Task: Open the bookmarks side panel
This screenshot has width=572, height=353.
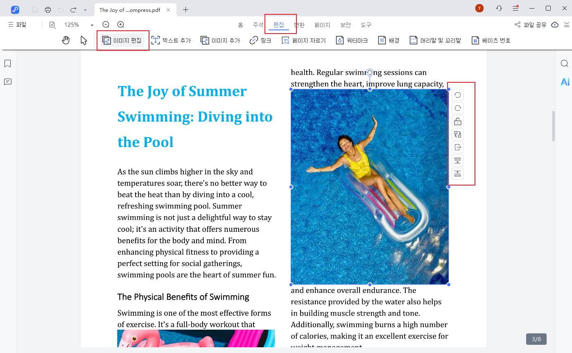Action: (x=7, y=63)
